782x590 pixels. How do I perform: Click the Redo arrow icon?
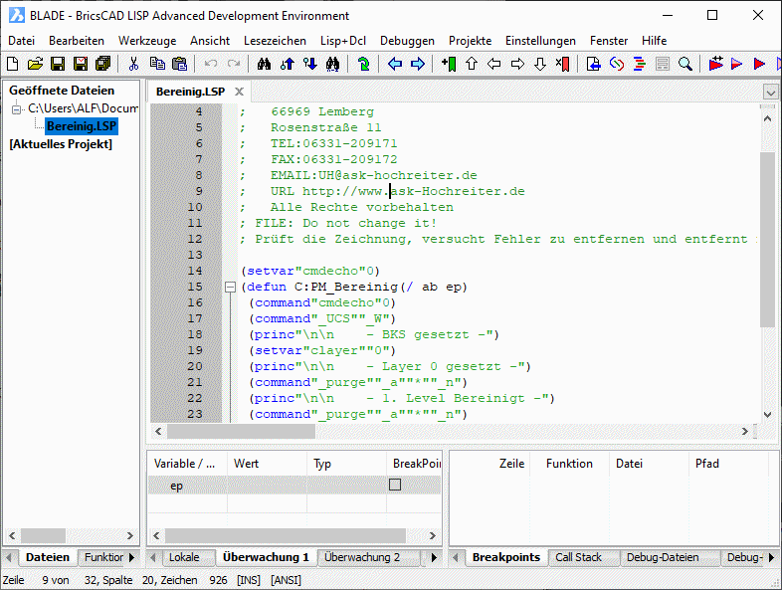pos(234,64)
